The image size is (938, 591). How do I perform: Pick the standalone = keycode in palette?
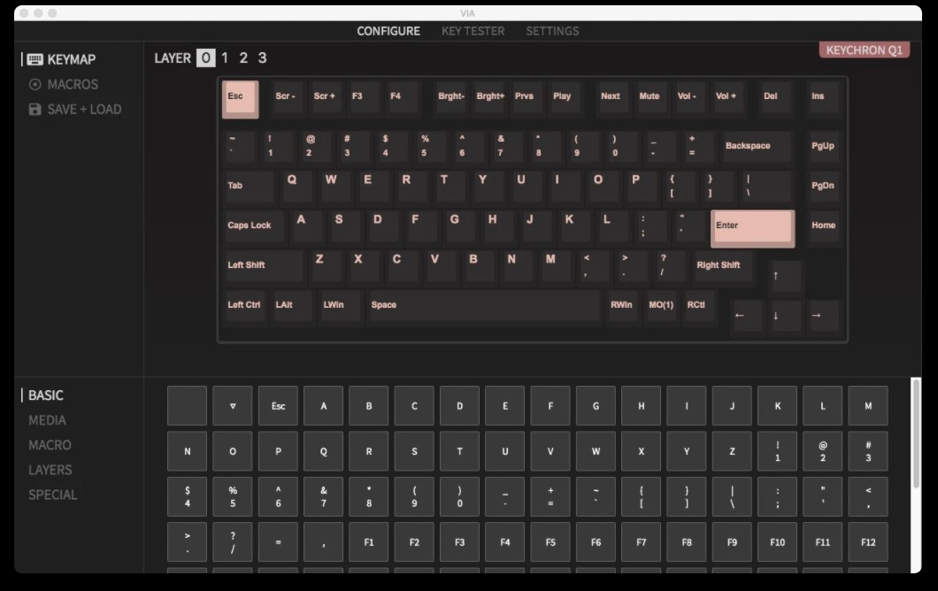tap(278, 542)
